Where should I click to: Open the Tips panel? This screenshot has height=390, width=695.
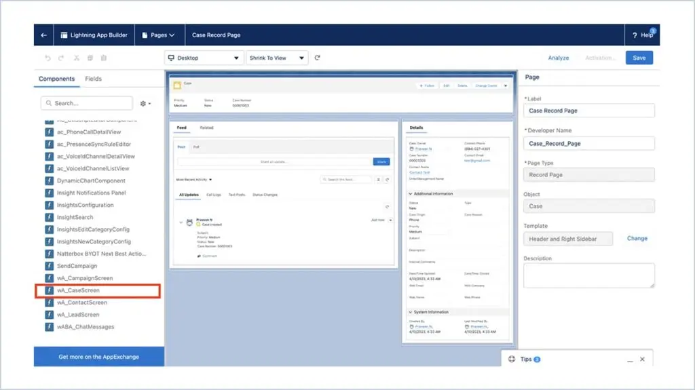(x=526, y=359)
